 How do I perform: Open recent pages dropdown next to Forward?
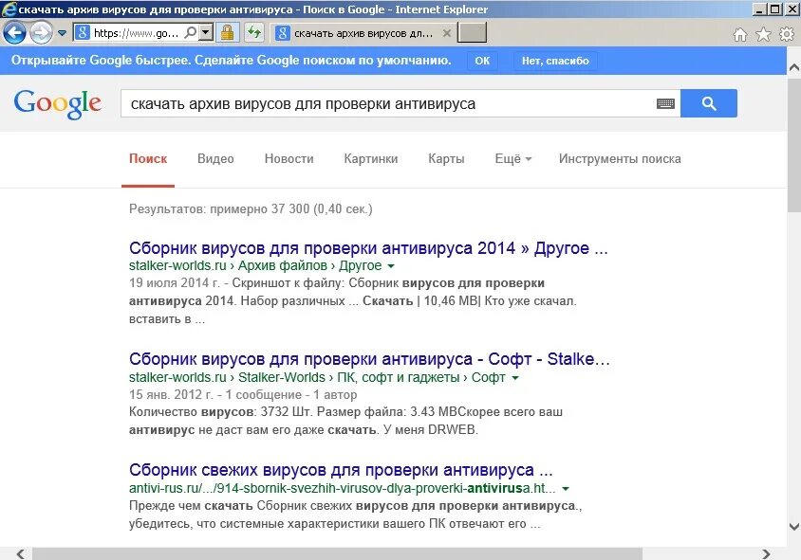(63, 33)
